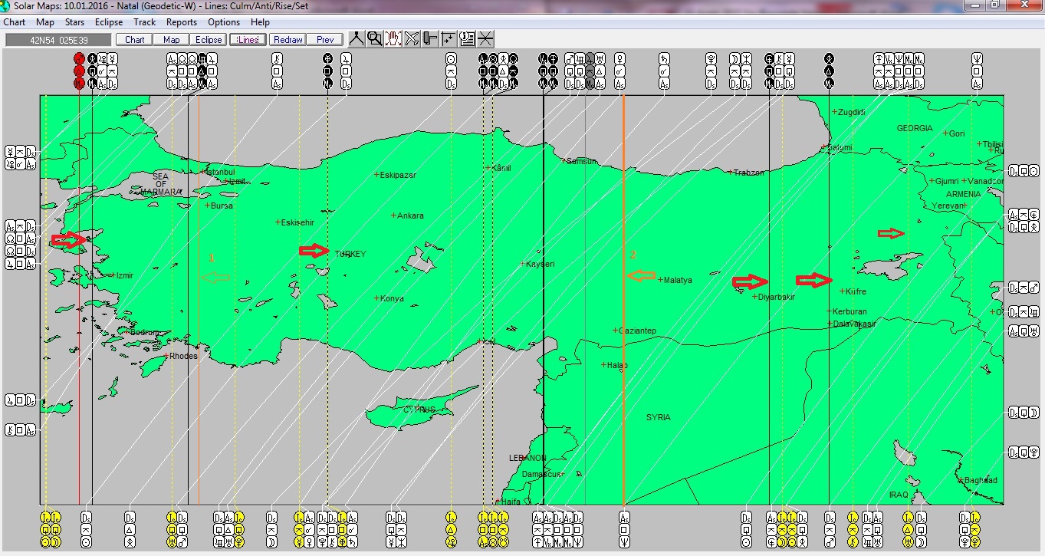Open the Track menu
This screenshot has width=1045, height=556.
click(x=144, y=22)
